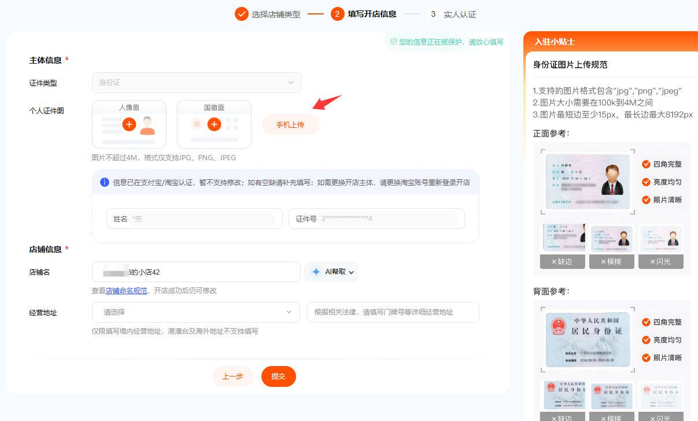The width and height of the screenshot is (698, 421).
Task: Click the step 2 orange circle icon
Action: click(x=338, y=14)
